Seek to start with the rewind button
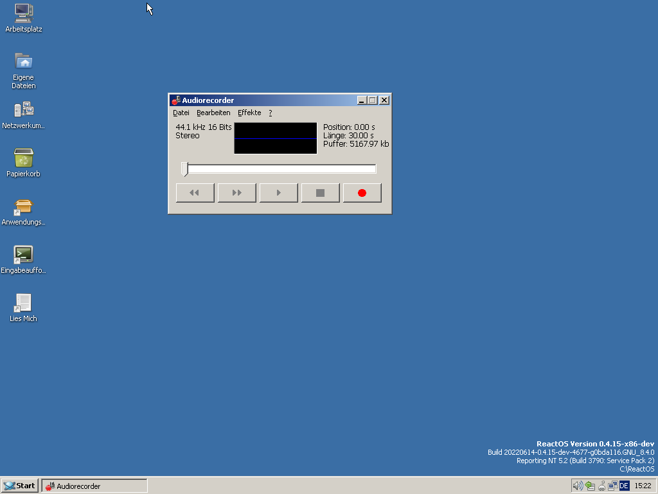This screenshot has height=494, width=658. (195, 193)
